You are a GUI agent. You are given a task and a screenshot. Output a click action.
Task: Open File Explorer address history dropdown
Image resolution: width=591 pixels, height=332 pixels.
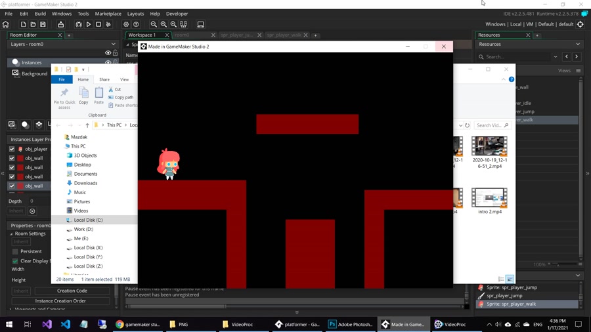click(x=460, y=125)
